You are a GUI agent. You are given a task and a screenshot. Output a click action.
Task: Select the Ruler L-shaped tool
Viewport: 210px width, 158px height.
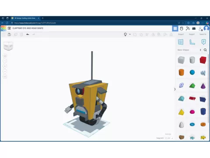tap(192, 42)
